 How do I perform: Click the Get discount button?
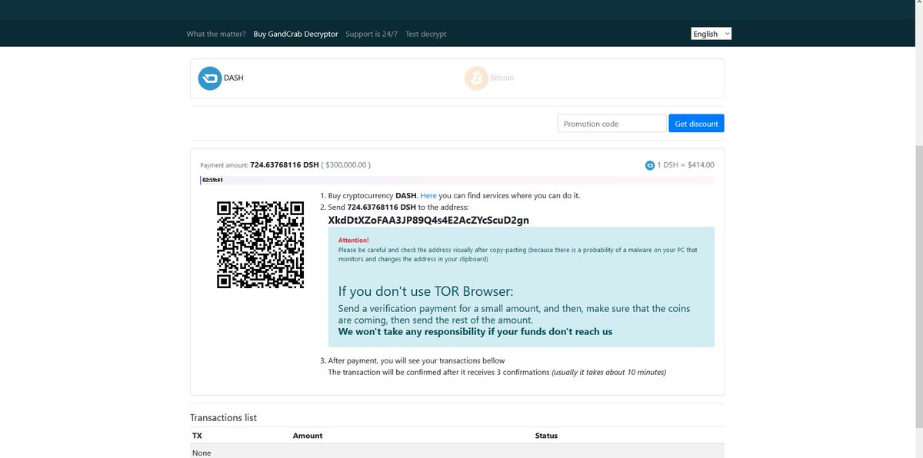pos(696,124)
